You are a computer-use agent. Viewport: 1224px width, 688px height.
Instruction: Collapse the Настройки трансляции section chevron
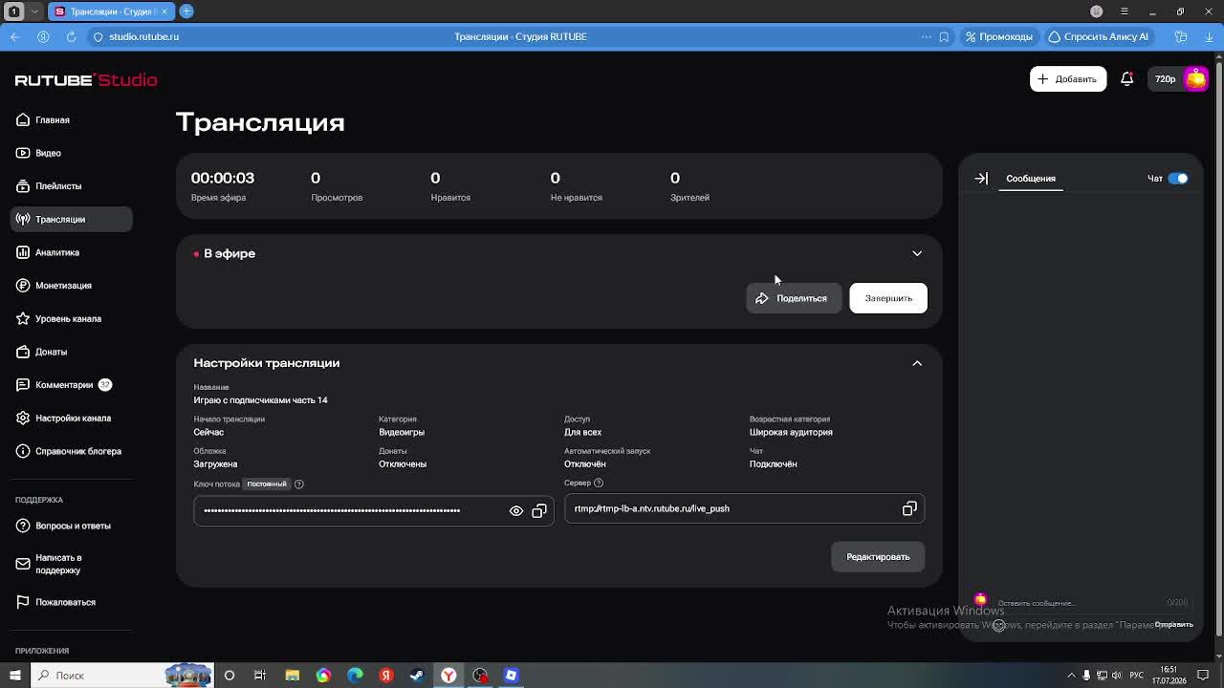click(x=917, y=363)
